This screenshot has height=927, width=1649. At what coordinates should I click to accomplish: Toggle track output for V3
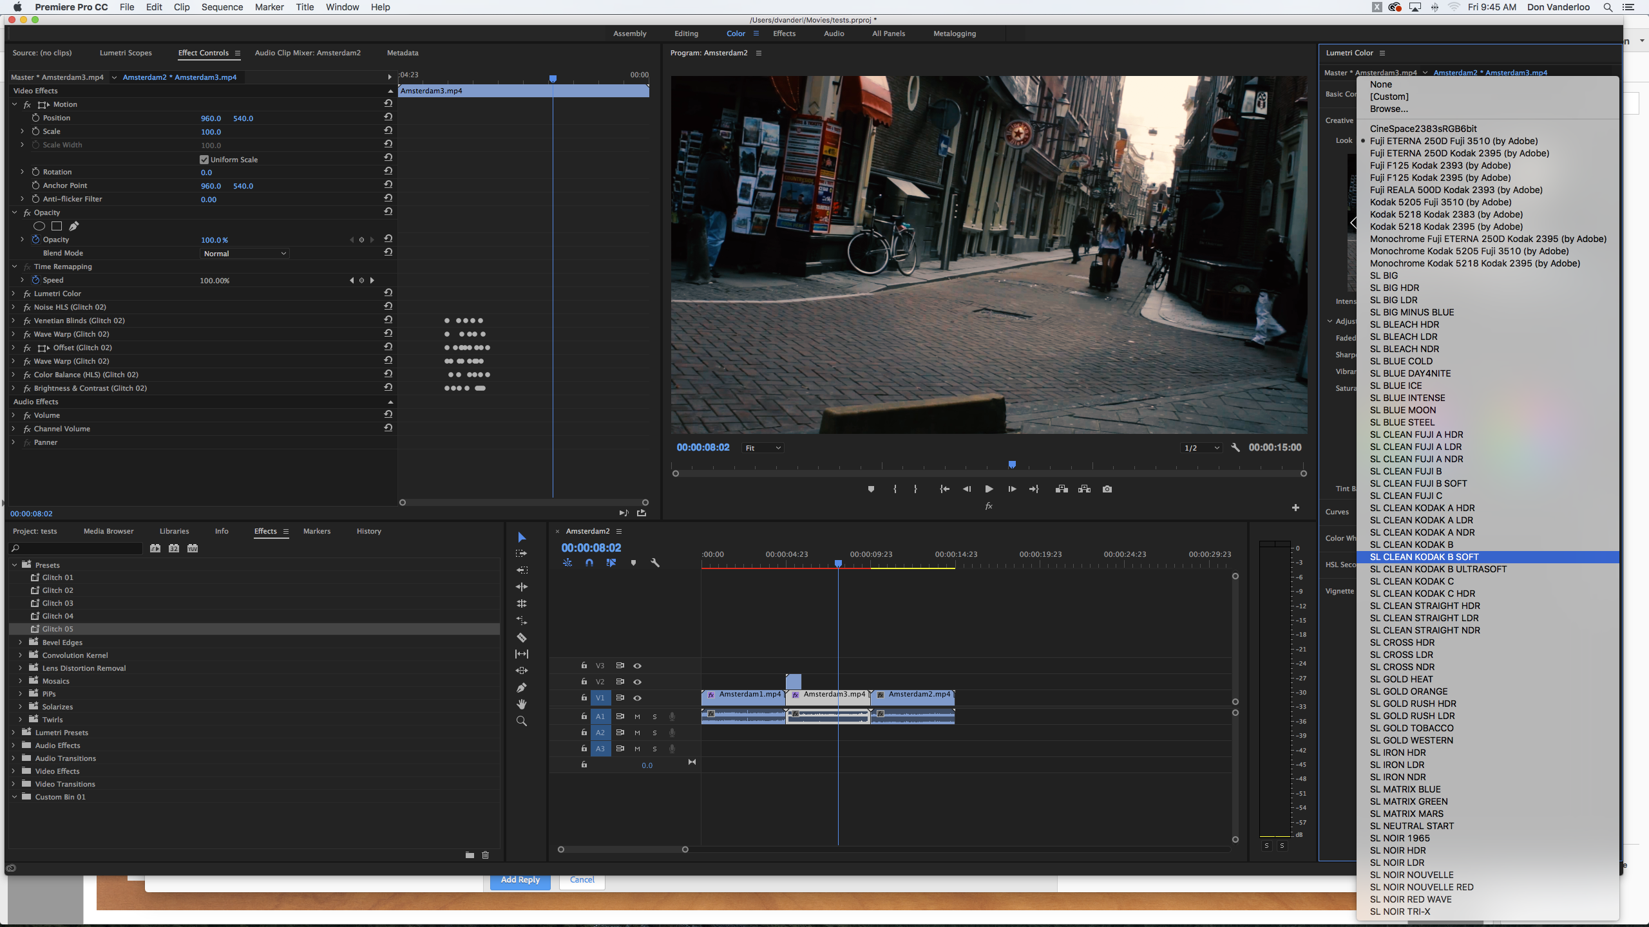coord(637,666)
